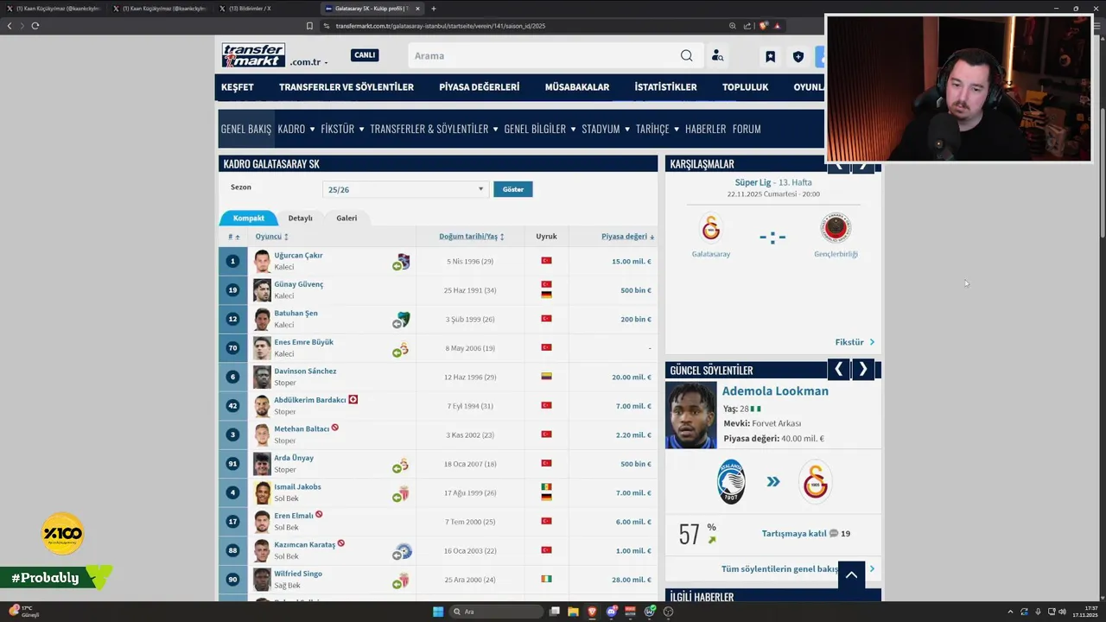Open Windows Start menu
The width and height of the screenshot is (1106, 622).
438,612
